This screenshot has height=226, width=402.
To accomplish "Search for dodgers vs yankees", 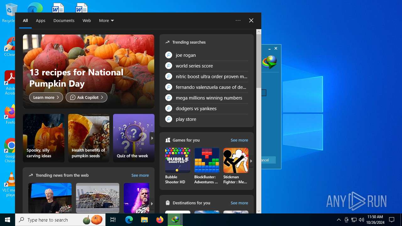I will [x=207, y=108].
